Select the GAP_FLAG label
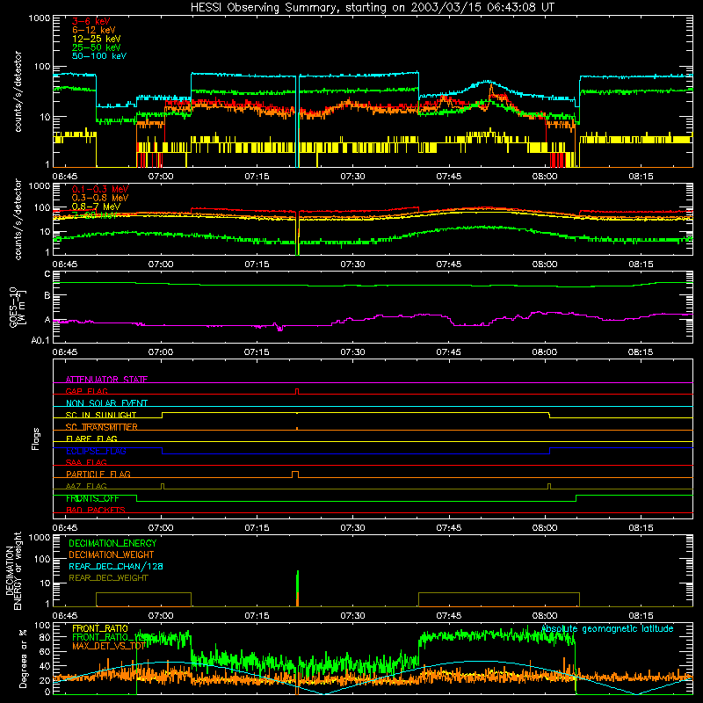This screenshot has height=703, width=703. (x=86, y=391)
